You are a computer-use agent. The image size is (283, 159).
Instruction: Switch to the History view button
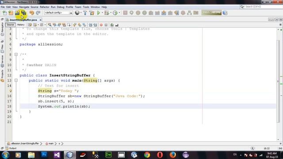(21, 25)
